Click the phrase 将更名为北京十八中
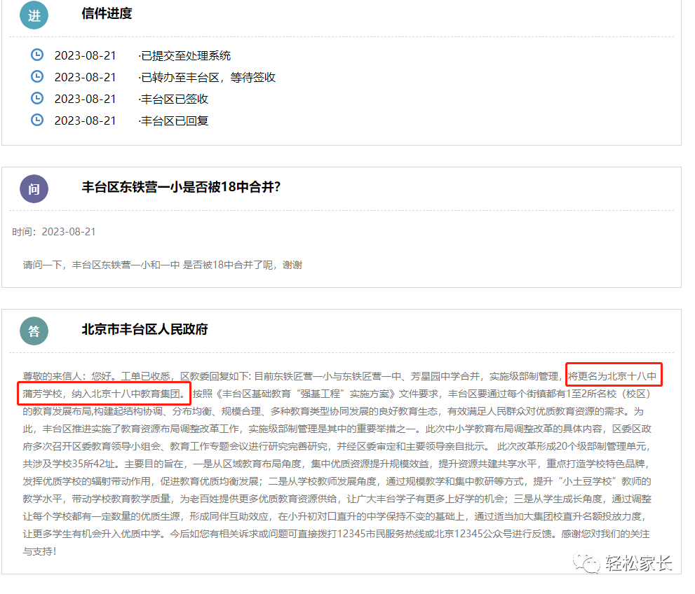The height and width of the screenshot is (594, 695). coord(612,376)
